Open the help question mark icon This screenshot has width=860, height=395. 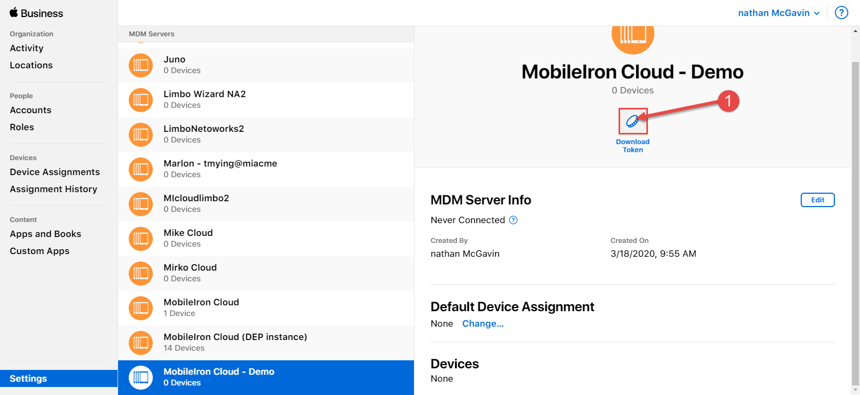pyautogui.click(x=841, y=12)
